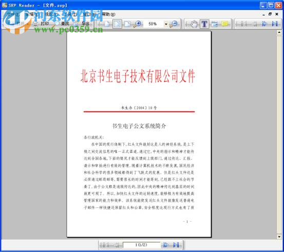Click the vertical scrollbar down arrow
Image resolution: width=284 pixels, height=252 pixels.
point(279,237)
